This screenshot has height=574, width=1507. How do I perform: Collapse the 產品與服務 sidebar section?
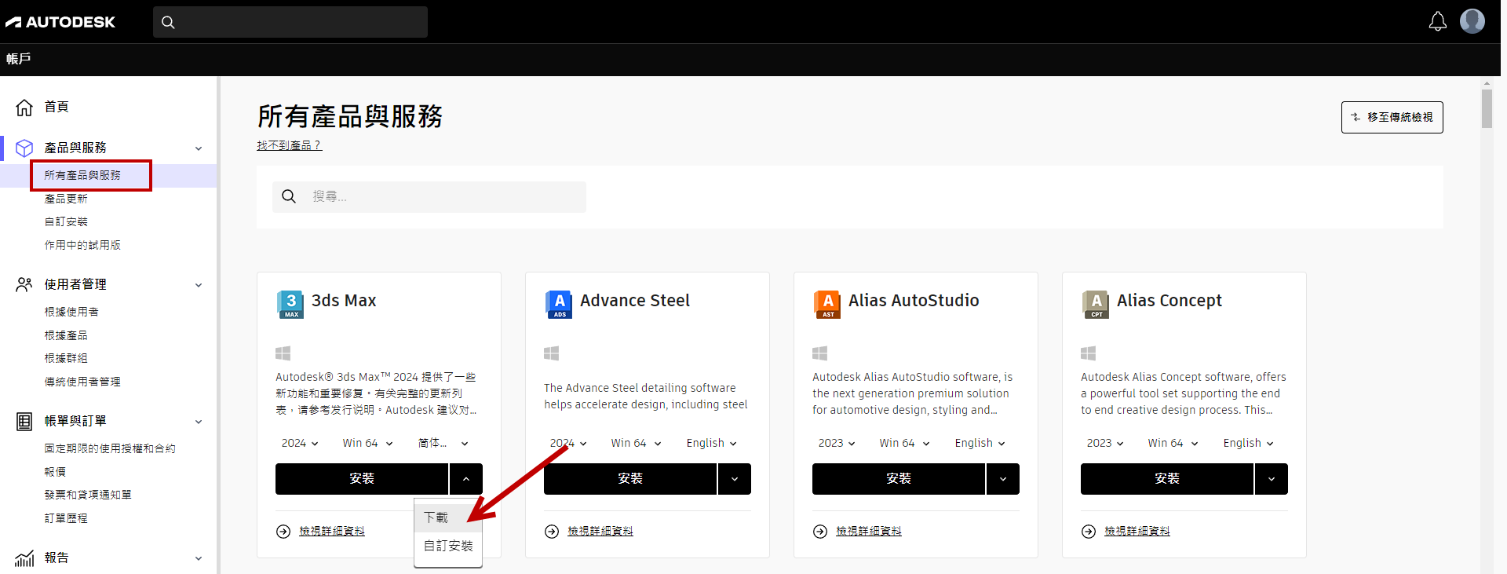point(199,148)
